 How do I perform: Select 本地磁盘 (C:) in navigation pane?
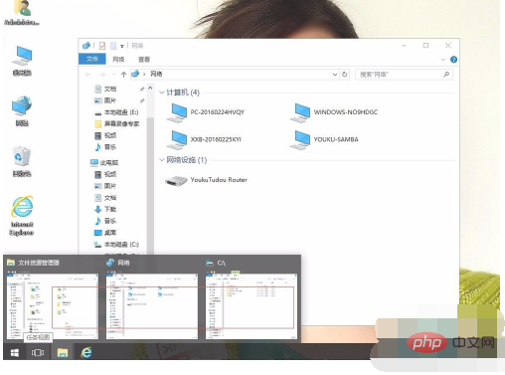click(x=116, y=245)
